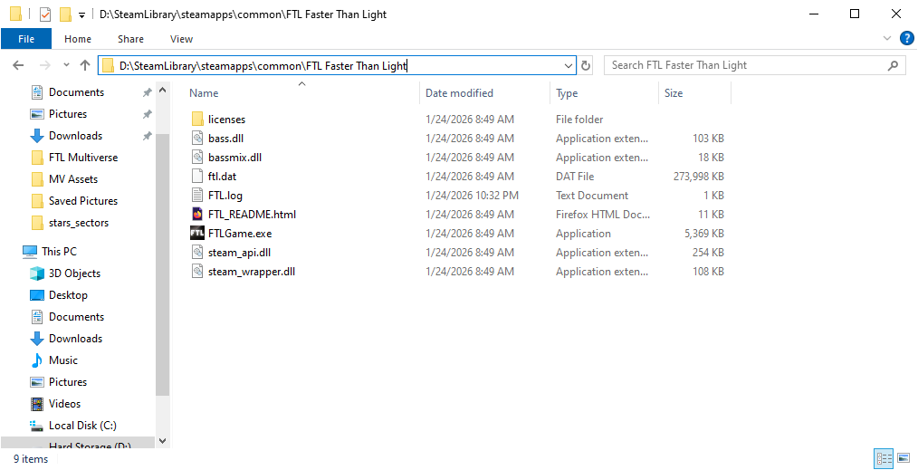
Task: Click the FTL_README.html Firefox icon
Action: click(198, 215)
